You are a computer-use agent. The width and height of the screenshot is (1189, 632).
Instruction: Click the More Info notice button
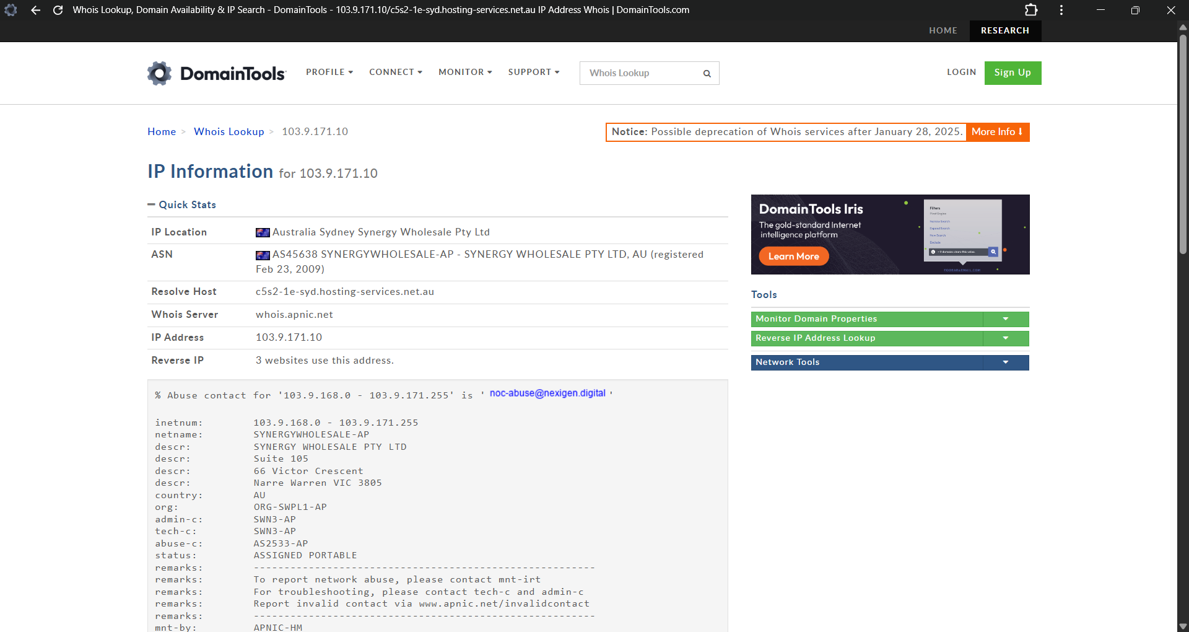pyautogui.click(x=998, y=132)
